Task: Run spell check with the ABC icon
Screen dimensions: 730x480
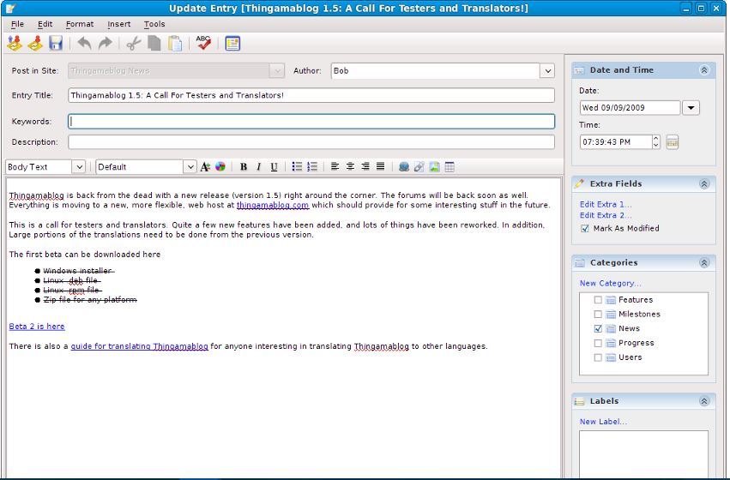Action: (x=203, y=43)
